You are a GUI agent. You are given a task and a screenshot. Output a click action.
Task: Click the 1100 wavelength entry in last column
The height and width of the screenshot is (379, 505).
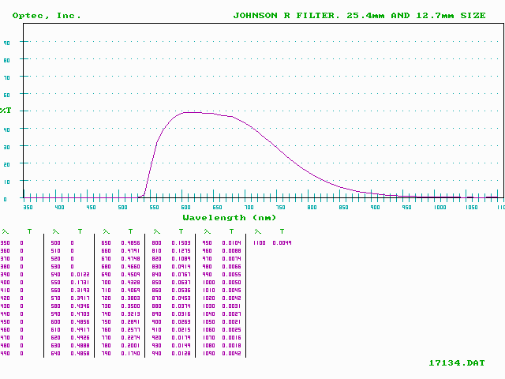tap(259, 242)
